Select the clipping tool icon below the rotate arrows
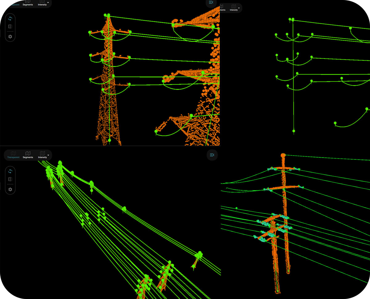Image resolution: width=370 pixels, height=299 pixels. coord(10,26)
